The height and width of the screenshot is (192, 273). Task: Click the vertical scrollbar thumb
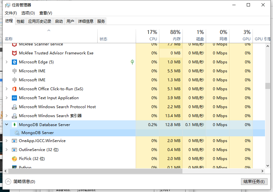coord(268,86)
